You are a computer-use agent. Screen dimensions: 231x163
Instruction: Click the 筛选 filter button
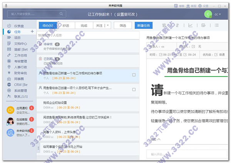(123, 25)
